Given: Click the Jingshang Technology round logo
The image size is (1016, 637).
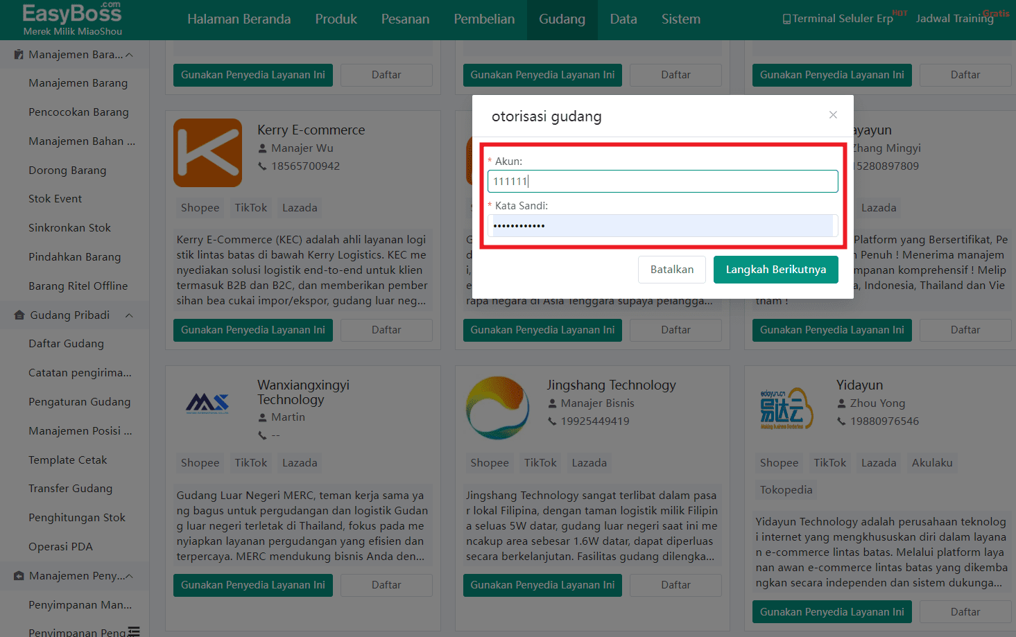Looking at the screenshot, I should 497,408.
